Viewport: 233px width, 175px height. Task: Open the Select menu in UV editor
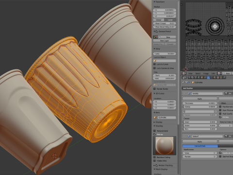point(198,73)
